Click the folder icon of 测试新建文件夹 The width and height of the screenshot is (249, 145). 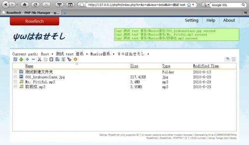pos(21,72)
